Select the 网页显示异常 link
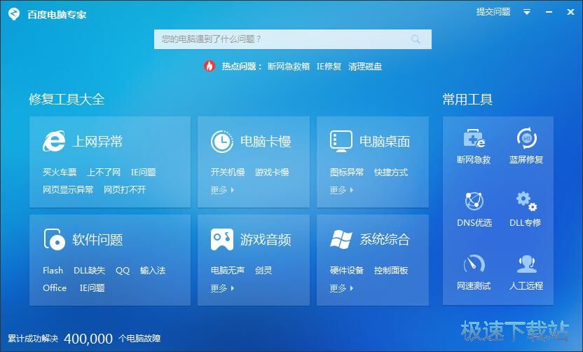This screenshot has width=583, height=352. [x=68, y=190]
